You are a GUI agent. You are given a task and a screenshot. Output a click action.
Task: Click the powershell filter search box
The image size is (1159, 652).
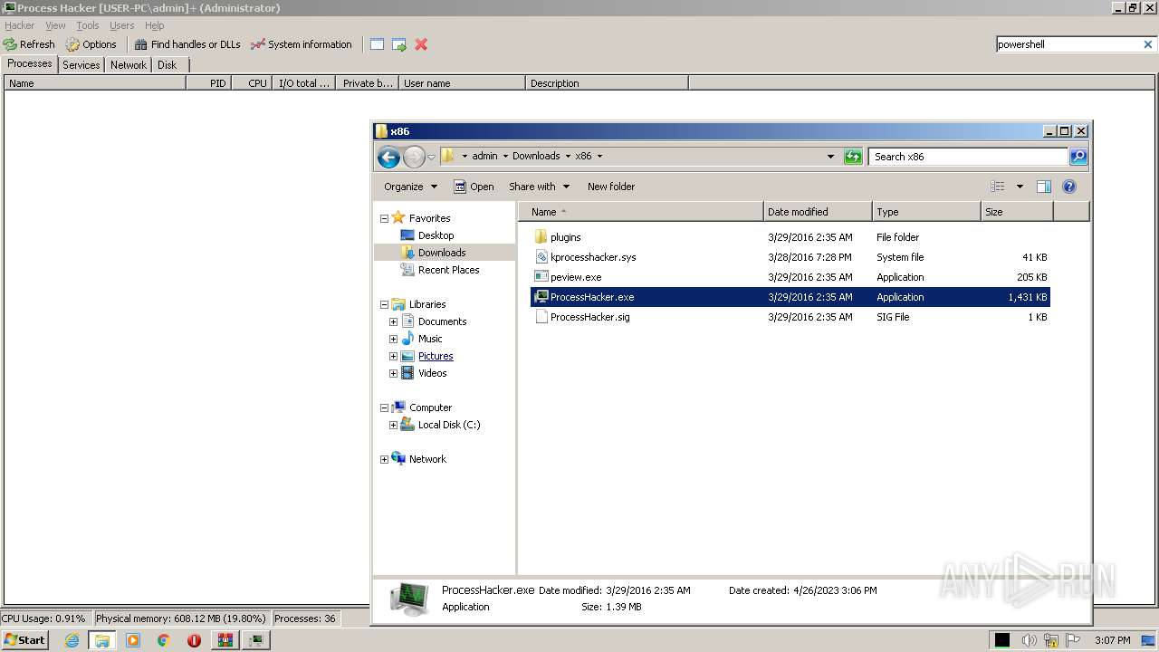coord(1068,44)
